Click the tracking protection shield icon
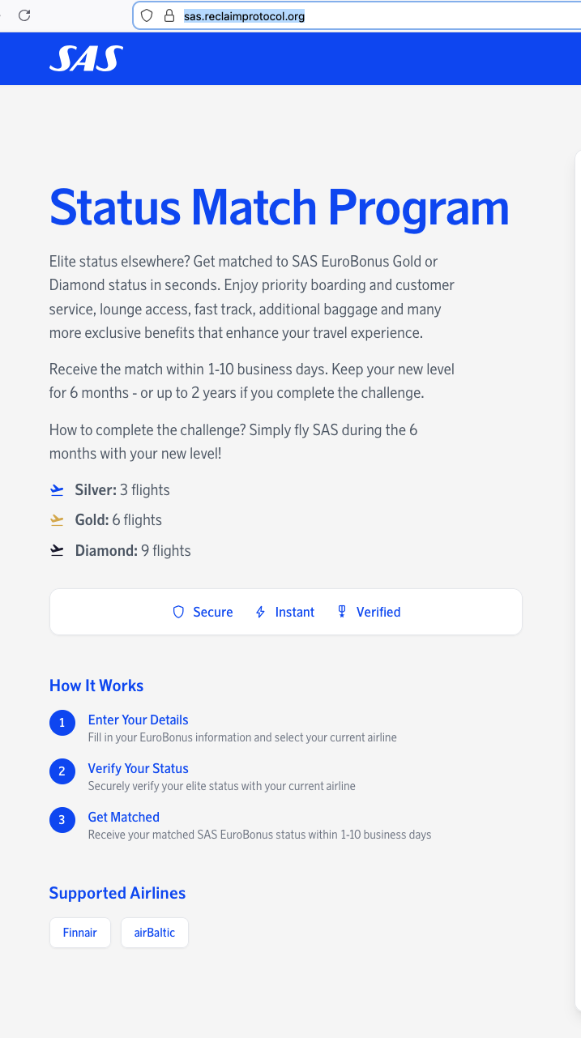This screenshot has width=581, height=1038. point(147,15)
